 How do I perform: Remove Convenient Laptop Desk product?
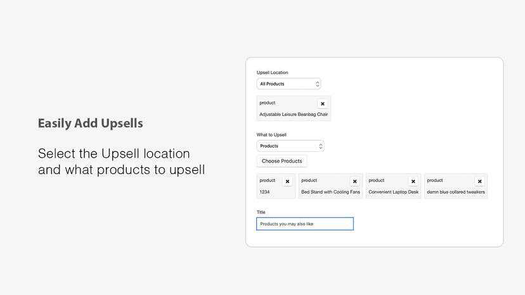pyautogui.click(x=413, y=181)
